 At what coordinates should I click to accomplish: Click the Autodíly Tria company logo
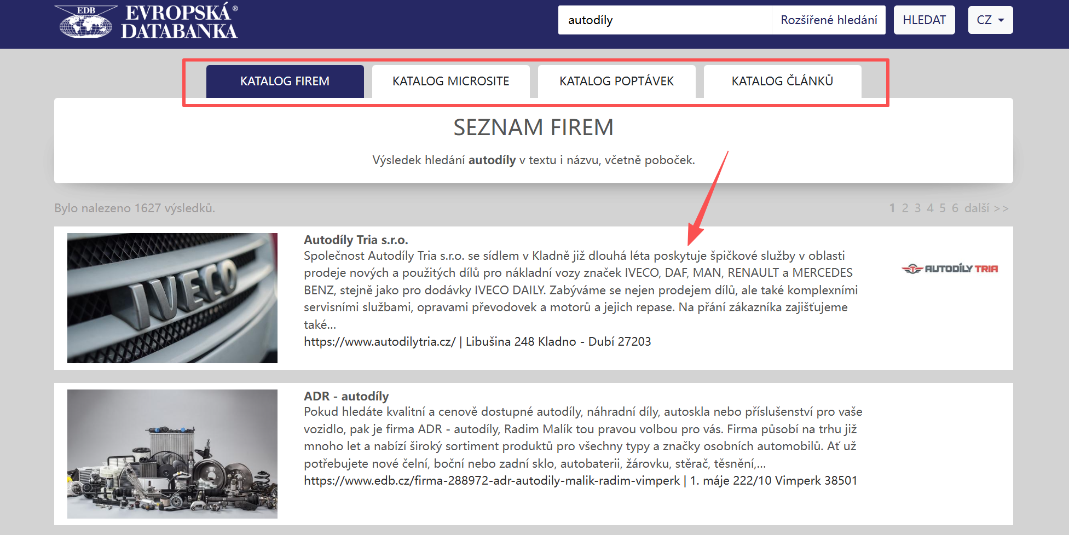950,269
